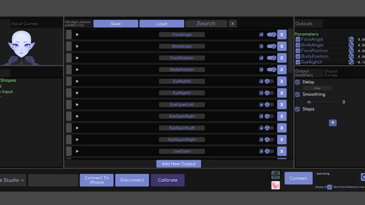
Task: Open curve graph for BodyAngle parameter
Action: click(351, 45)
